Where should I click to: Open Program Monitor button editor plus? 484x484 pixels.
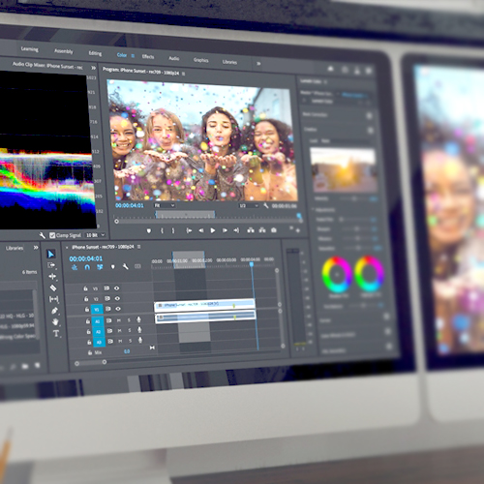(x=297, y=230)
